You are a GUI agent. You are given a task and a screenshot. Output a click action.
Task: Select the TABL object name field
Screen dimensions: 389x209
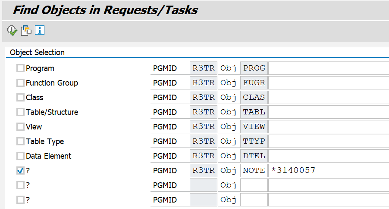click(328, 112)
